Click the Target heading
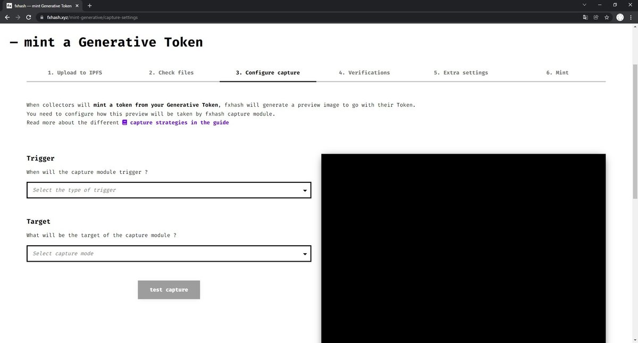Viewport: 638px width, 343px height. (x=38, y=221)
